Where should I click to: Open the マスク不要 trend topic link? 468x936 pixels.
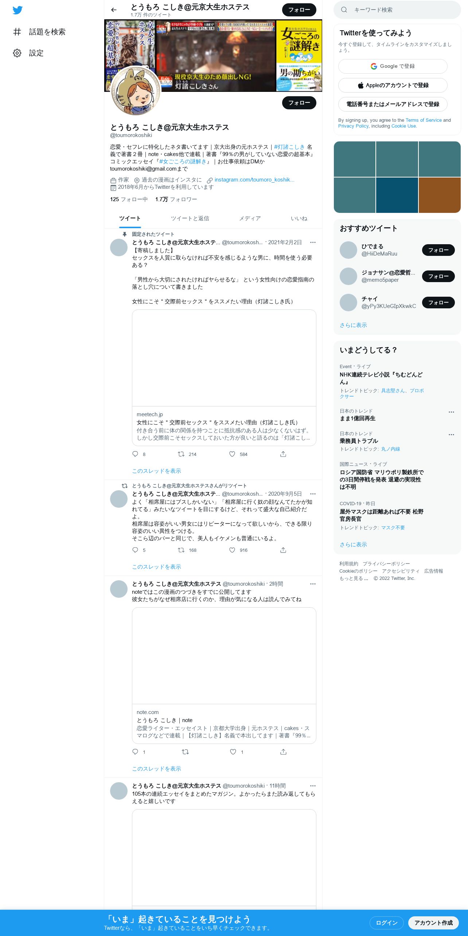pyautogui.click(x=393, y=528)
